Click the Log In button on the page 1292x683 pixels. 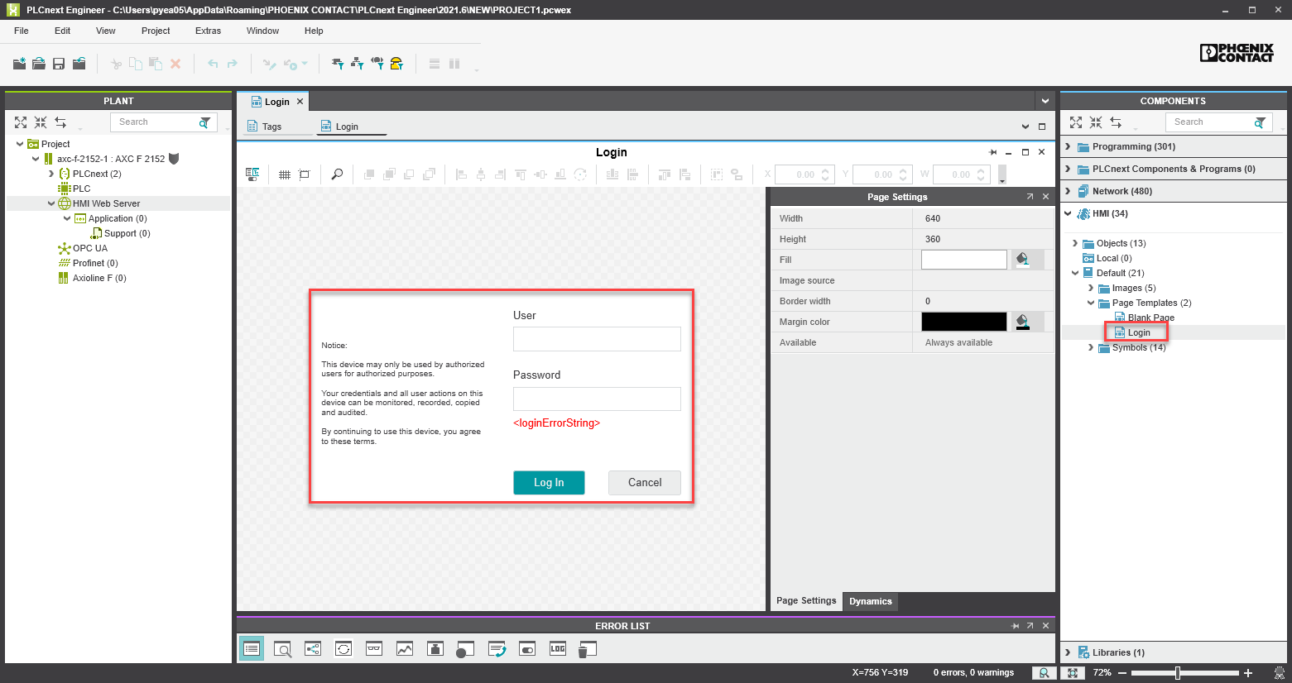[549, 483]
